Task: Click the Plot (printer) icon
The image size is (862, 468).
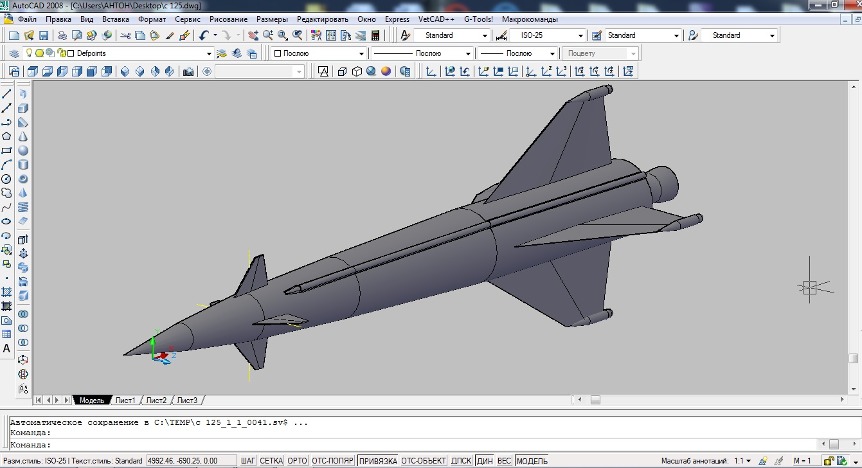Action: point(62,35)
